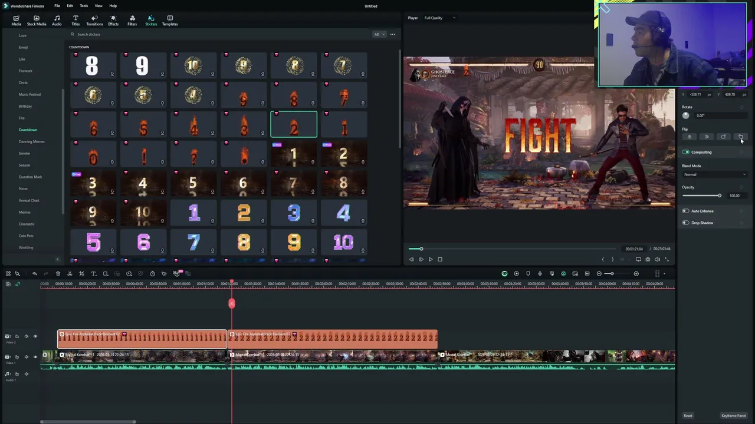Click the undo arrow in timeline toolbar
Viewport: 755px width, 424px height.
coord(34,273)
